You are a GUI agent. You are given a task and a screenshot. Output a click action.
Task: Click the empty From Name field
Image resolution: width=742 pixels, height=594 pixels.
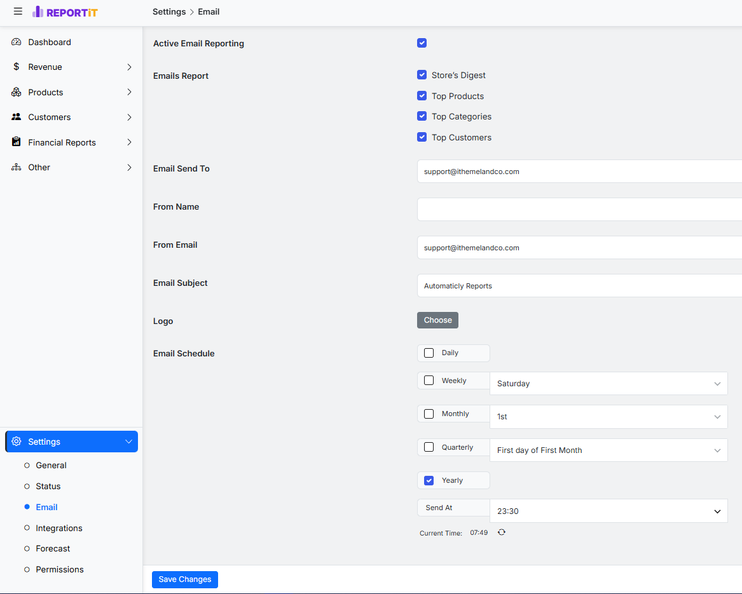[x=579, y=209]
